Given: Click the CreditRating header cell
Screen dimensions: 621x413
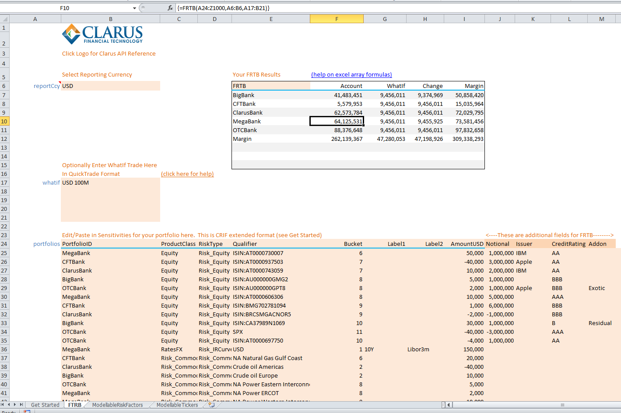Looking at the screenshot, I should pos(569,244).
